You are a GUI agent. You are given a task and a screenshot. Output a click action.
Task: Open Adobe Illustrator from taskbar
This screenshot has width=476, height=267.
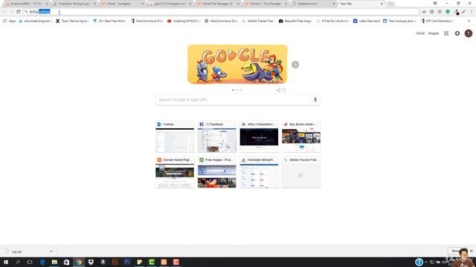point(115,262)
